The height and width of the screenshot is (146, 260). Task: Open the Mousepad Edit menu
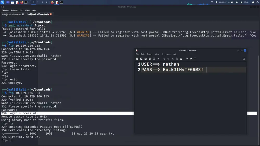coord(143,54)
